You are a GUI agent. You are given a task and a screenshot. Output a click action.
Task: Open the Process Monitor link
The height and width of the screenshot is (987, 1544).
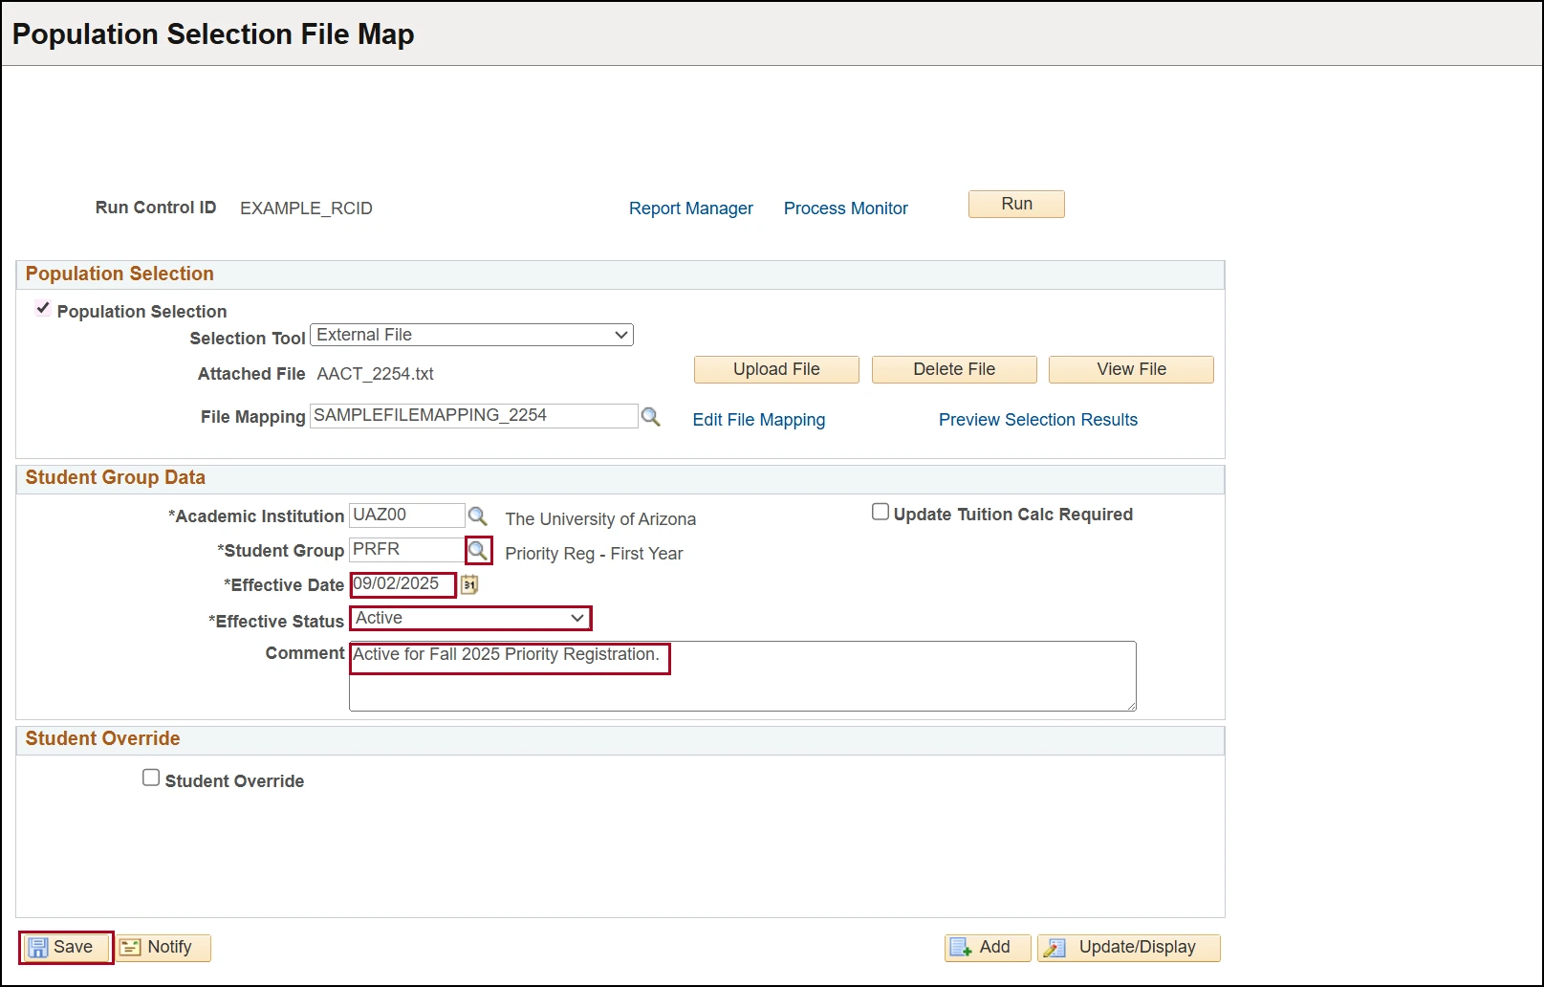[845, 208]
